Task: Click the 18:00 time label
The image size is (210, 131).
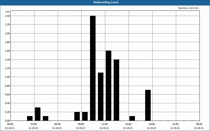Action: tap(152, 124)
